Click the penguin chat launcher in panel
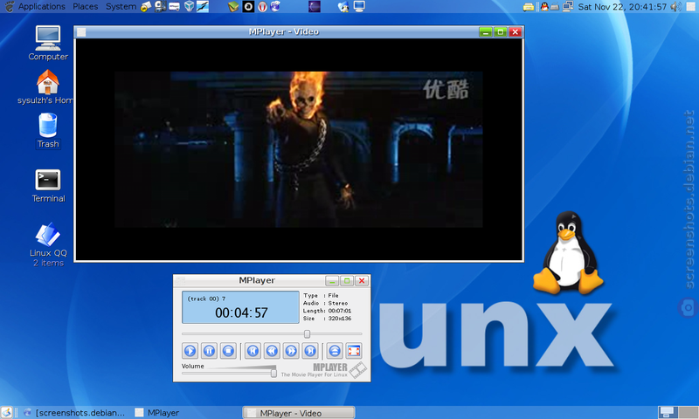Viewport: 699px width, 419px height. 343,6
